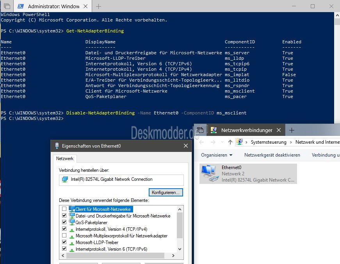Uncheck Internetprotokoll Version 6 checkbox

(64, 249)
